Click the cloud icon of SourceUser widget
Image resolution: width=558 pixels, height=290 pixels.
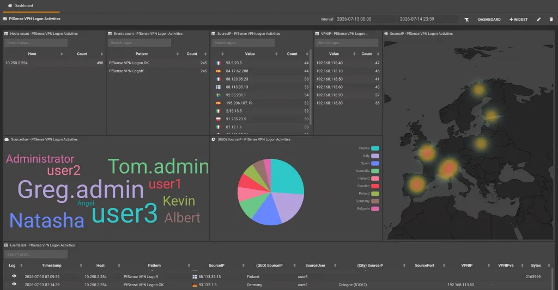(7, 139)
